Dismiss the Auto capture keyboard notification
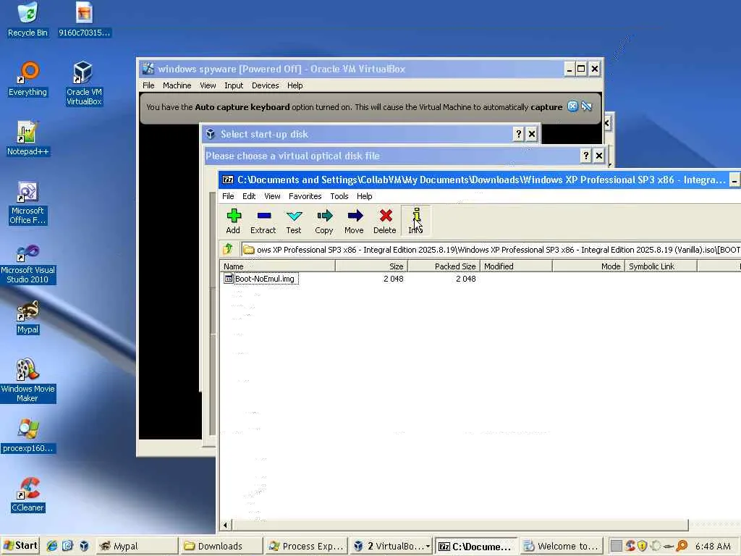The width and height of the screenshot is (741, 556). pyautogui.click(x=572, y=106)
